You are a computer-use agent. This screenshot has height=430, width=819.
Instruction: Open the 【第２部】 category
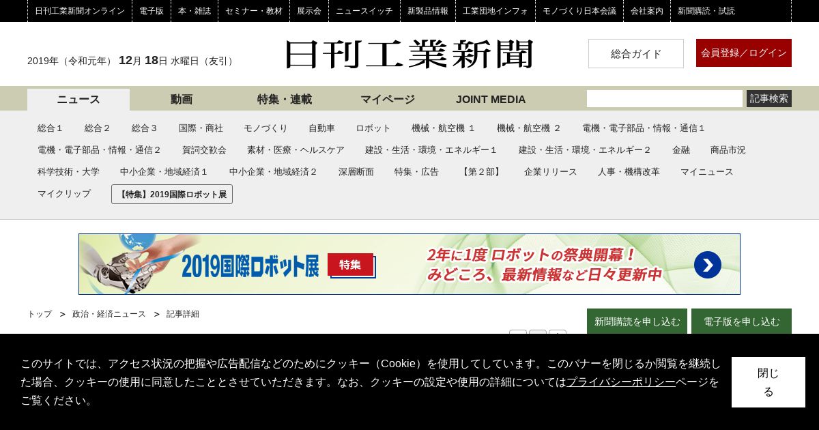point(481,172)
